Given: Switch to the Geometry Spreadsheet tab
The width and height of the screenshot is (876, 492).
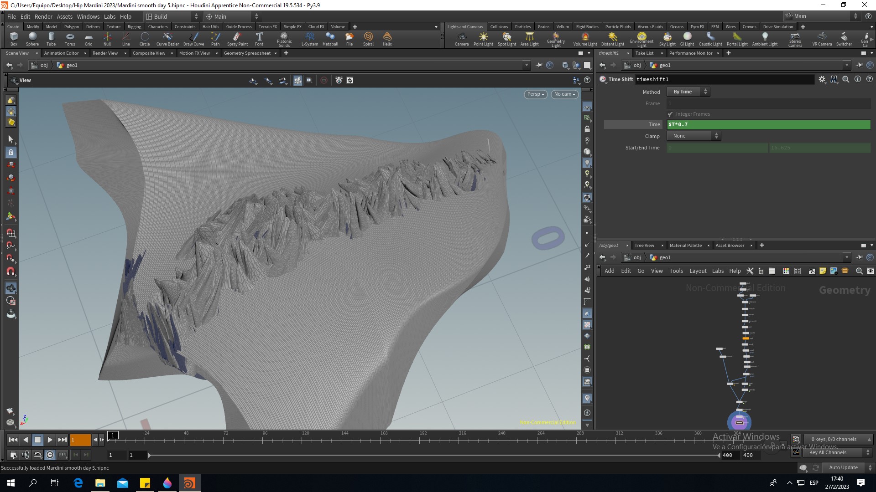Looking at the screenshot, I should pyautogui.click(x=247, y=53).
